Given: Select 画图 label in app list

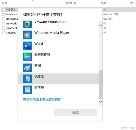Looking at the screenshot, I should tap(38, 66).
